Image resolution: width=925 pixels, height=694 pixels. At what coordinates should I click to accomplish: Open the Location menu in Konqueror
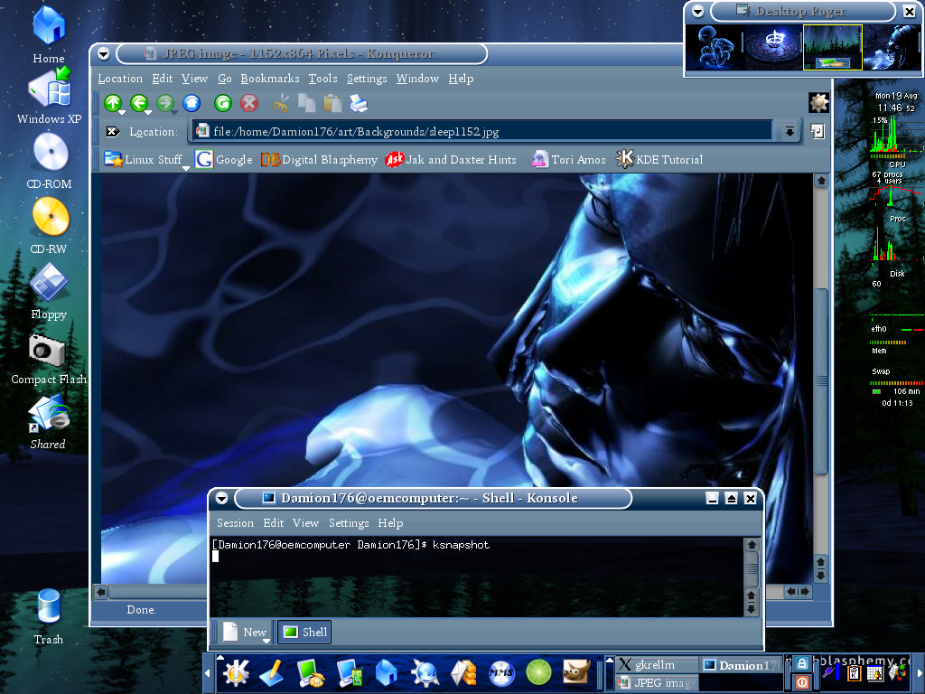pyautogui.click(x=120, y=79)
